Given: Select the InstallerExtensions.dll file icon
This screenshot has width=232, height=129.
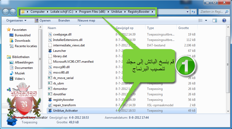Looking at the screenshot, I should 50,40.
